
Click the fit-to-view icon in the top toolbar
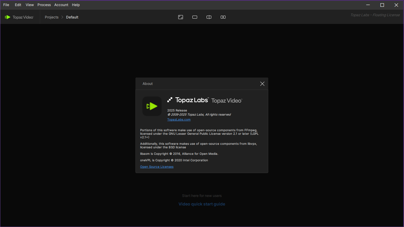[x=181, y=17]
